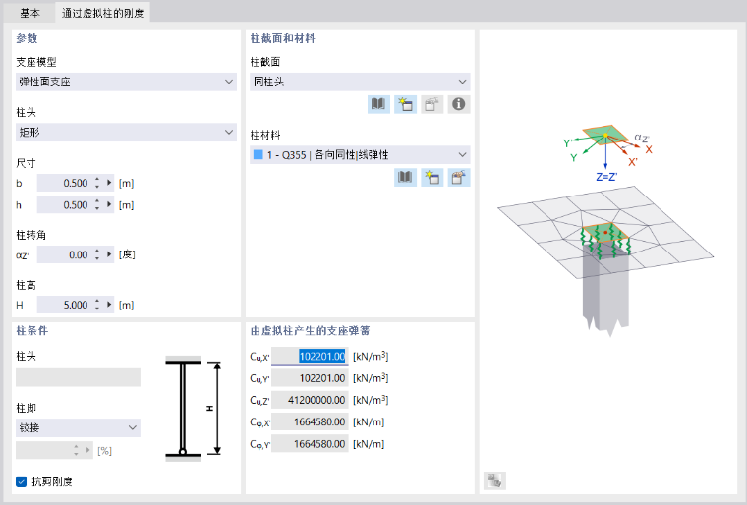Toggle the 抗剪刚度 checkbox

pos(21,481)
